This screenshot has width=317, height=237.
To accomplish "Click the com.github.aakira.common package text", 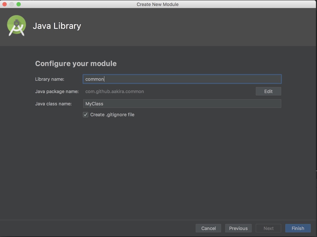I will tap(114, 92).
